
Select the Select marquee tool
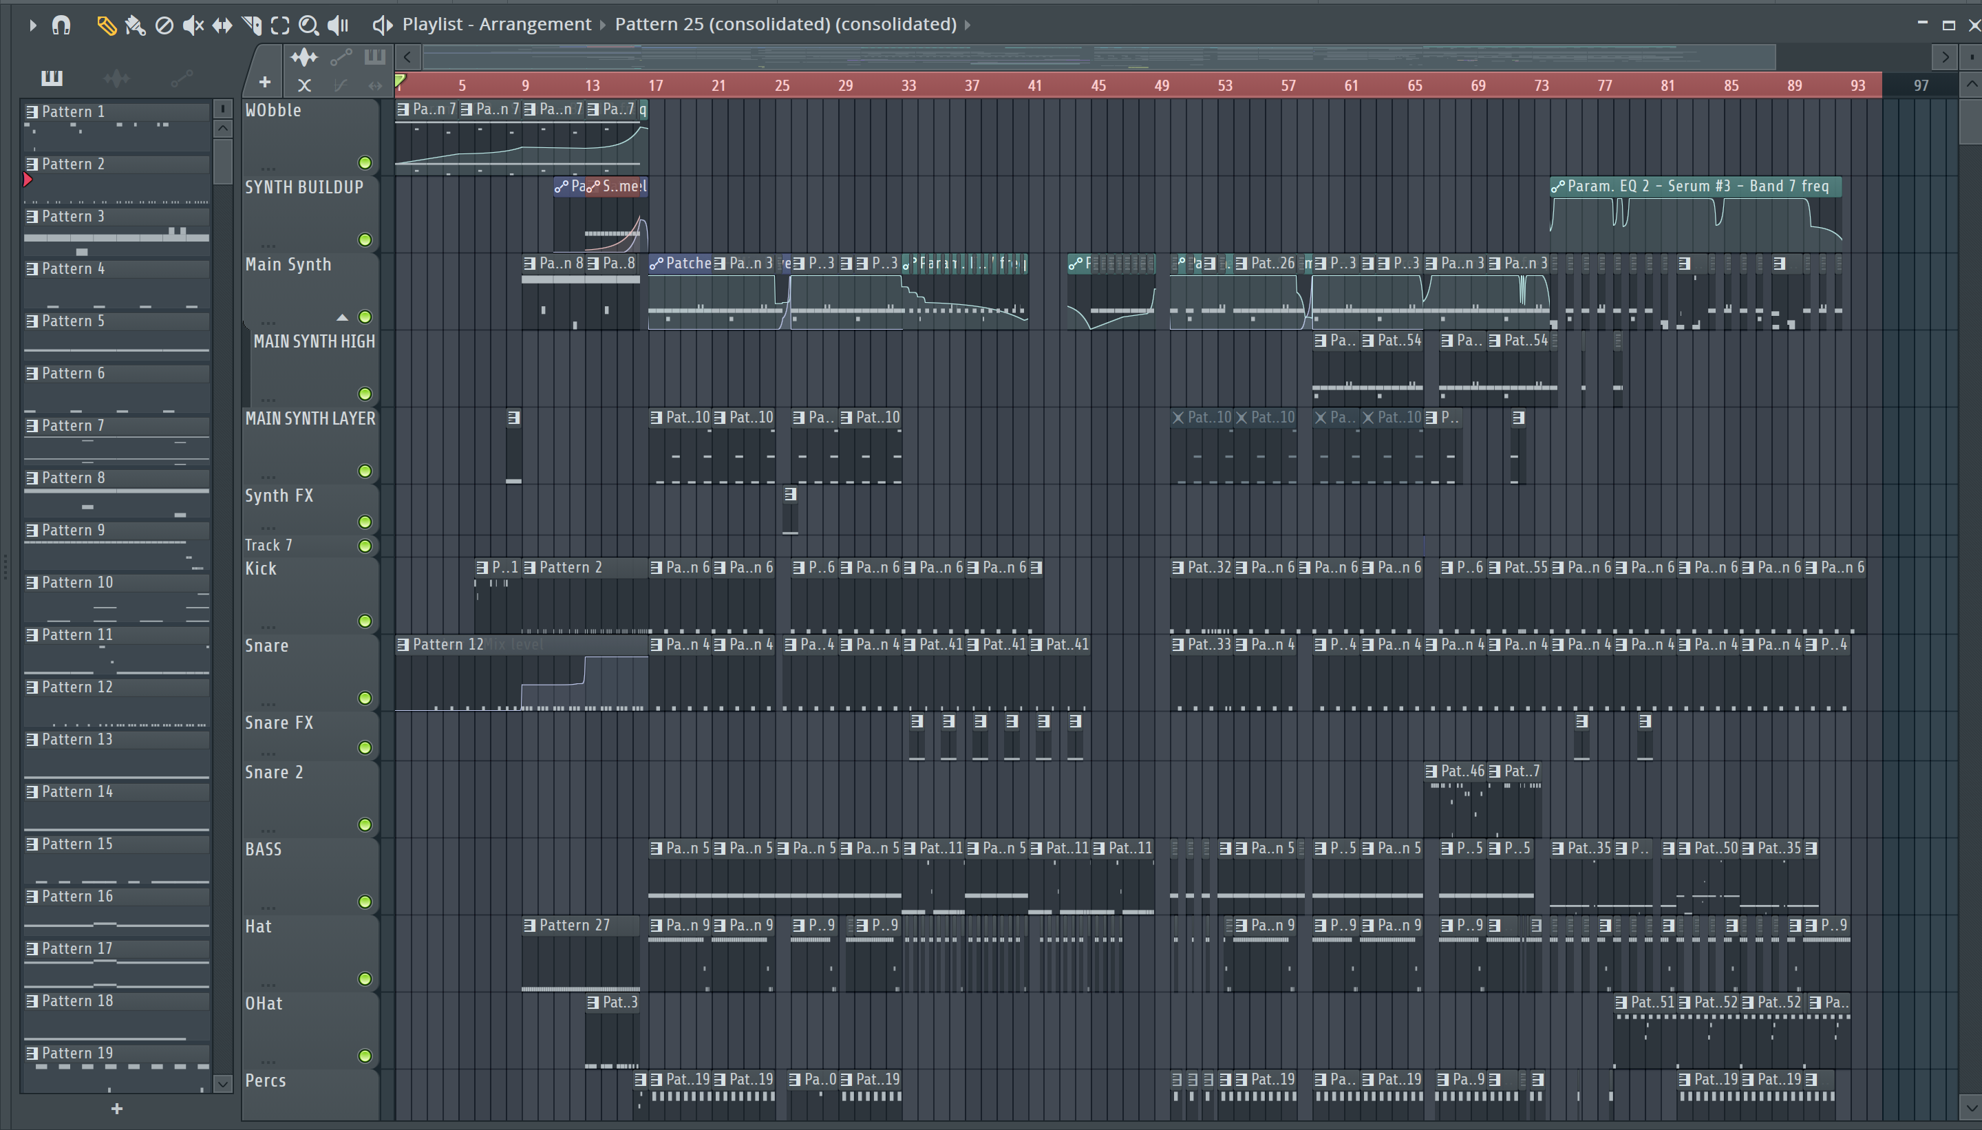pyautogui.click(x=280, y=25)
